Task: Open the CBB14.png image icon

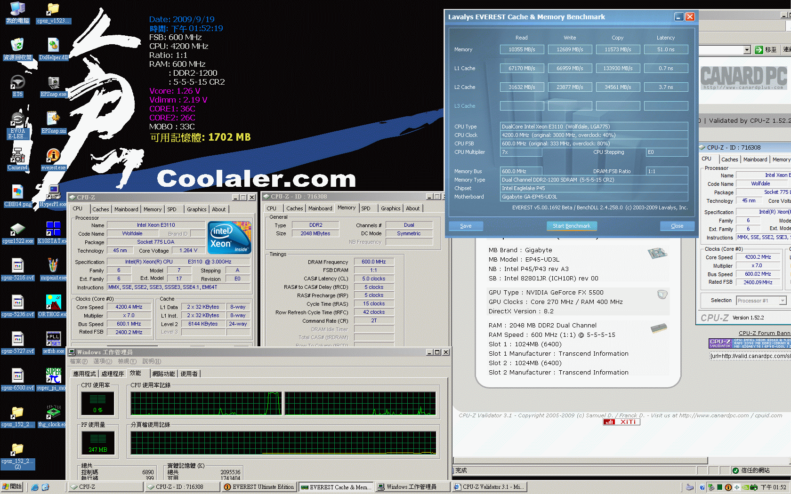Action: (x=17, y=196)
